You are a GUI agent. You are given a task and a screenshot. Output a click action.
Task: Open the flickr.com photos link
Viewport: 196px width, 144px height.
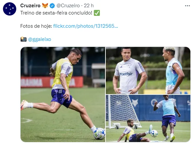click(86, 26)
